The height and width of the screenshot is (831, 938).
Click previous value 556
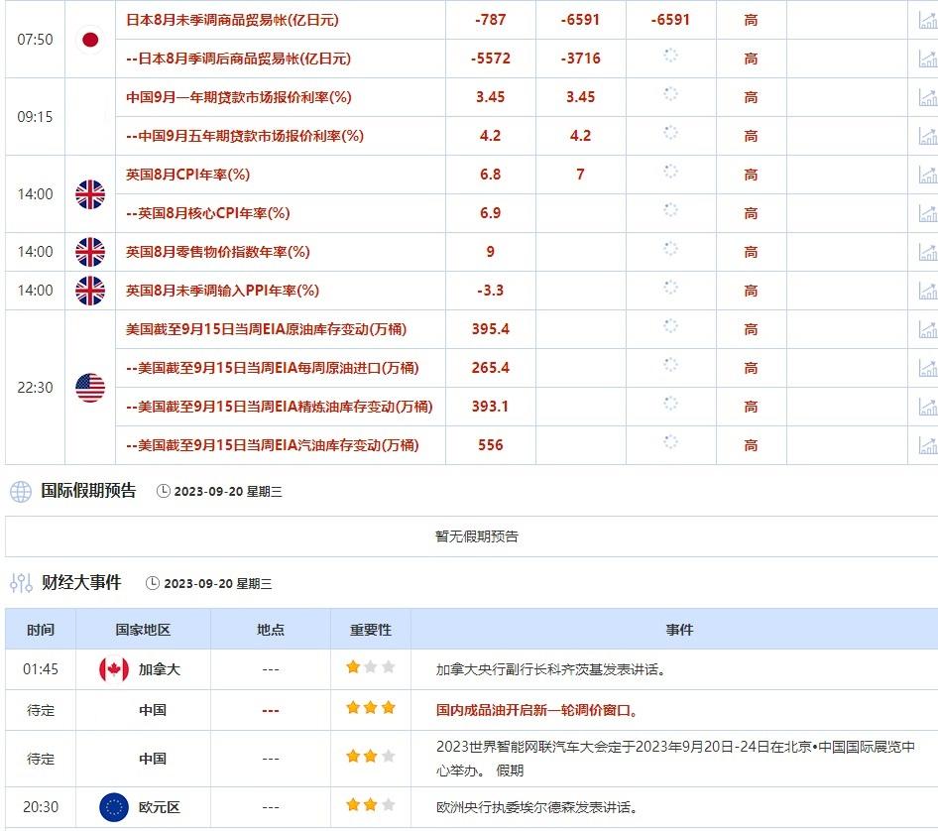click(491, 445)
